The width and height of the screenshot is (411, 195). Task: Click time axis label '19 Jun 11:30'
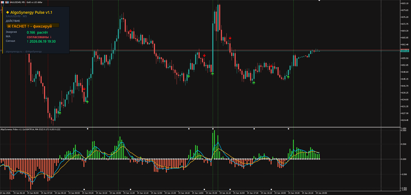pos(129,193)
